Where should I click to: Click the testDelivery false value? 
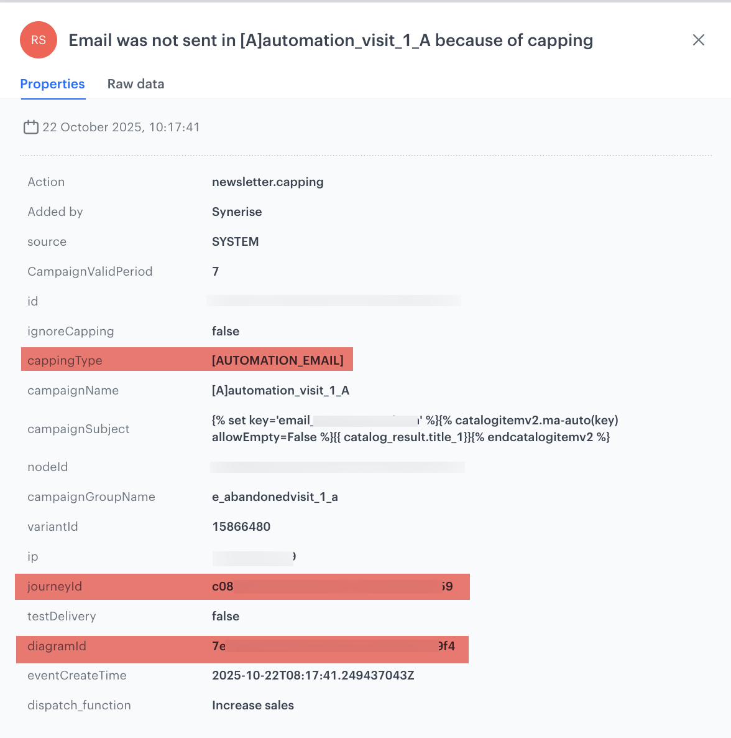click(x=226, y=616)
